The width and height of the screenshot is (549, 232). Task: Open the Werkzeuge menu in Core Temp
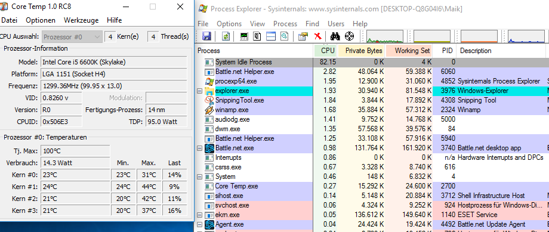[81, 20]
